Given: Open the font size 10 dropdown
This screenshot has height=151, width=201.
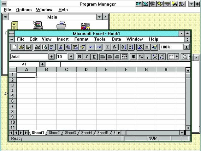Looking at the screenshot, I should (x=71, y=57).
